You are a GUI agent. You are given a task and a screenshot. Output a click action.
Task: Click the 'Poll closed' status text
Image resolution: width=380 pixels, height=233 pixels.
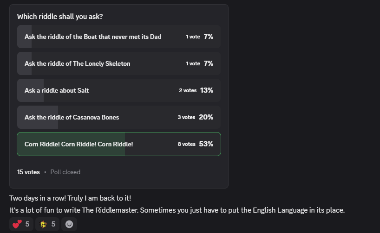tap(65, 172)
